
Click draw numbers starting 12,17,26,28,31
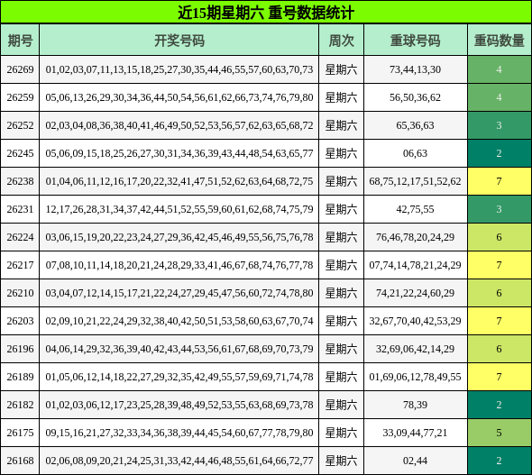tap(179, 209)
